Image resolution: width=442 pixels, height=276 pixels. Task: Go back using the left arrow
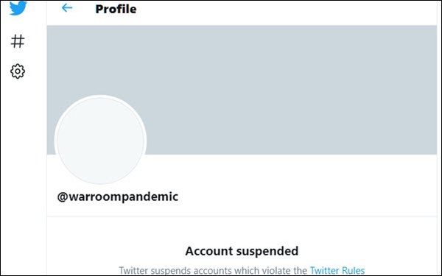pos(67,8)
